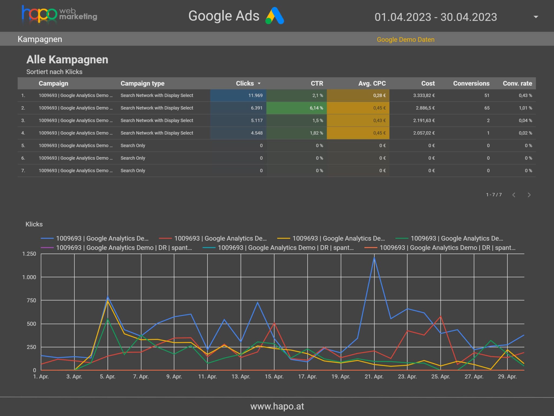Screen dimensions: 554x416
Task: Click the Google Ads logo icon in header
Action: (274, 16)
